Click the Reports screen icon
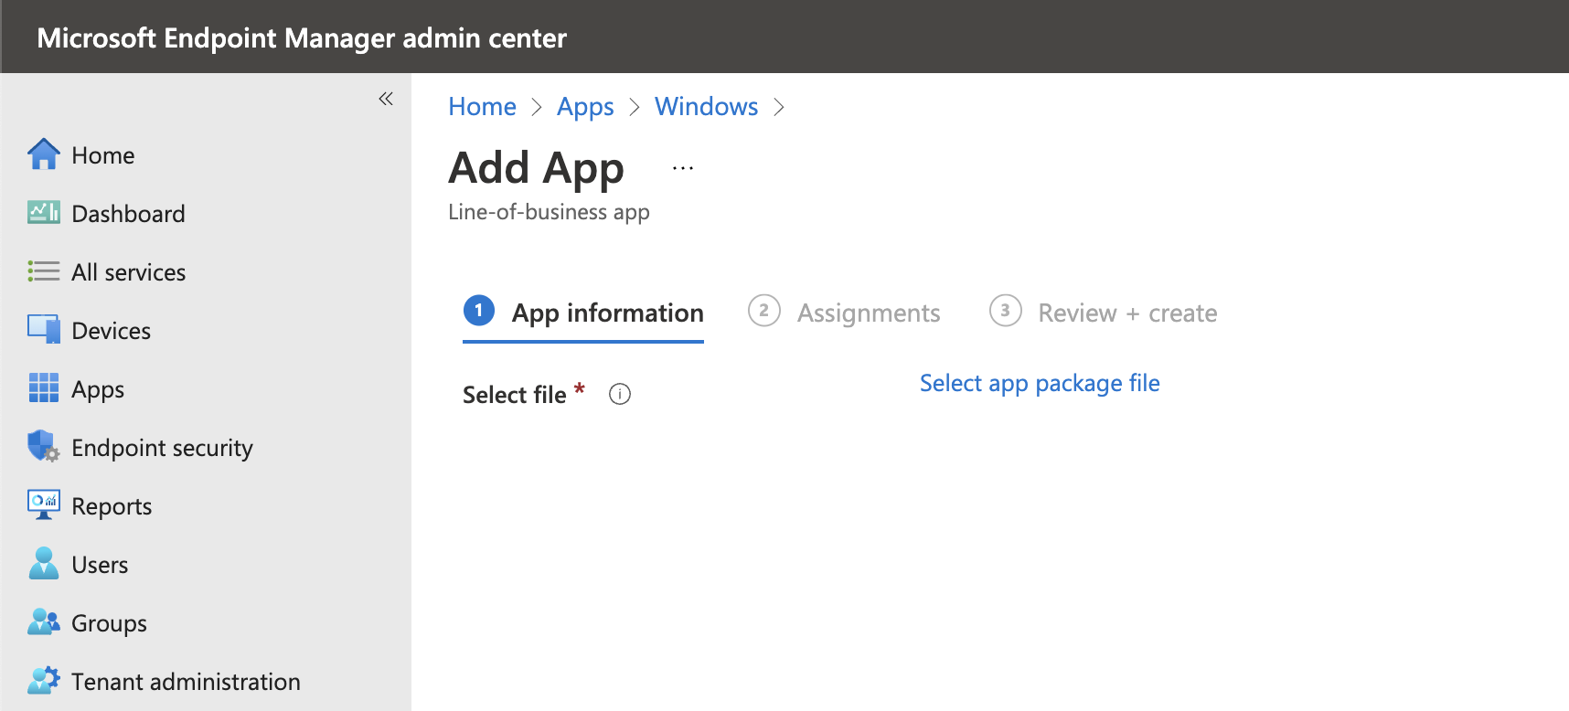 pos(44,505)
